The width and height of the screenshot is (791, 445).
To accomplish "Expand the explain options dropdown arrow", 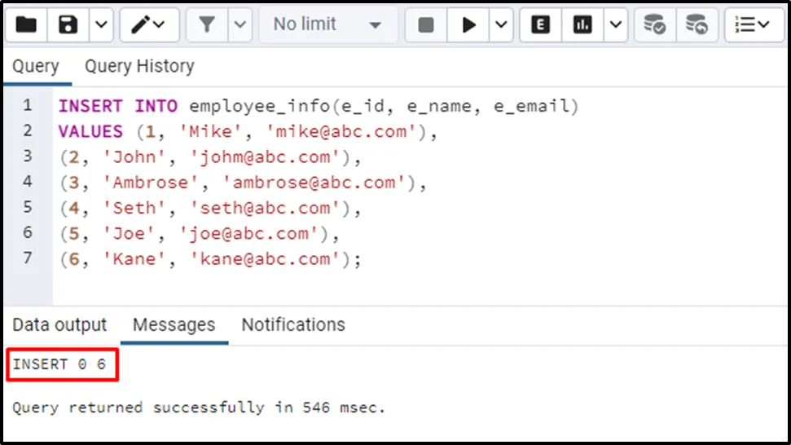I will [613, 24].
